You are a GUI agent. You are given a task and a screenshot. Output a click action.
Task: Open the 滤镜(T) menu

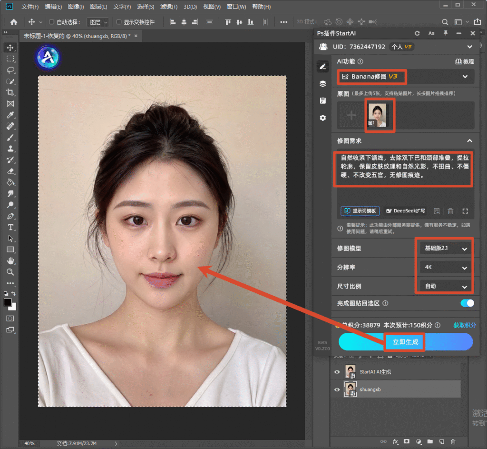(x=169, y=7)
